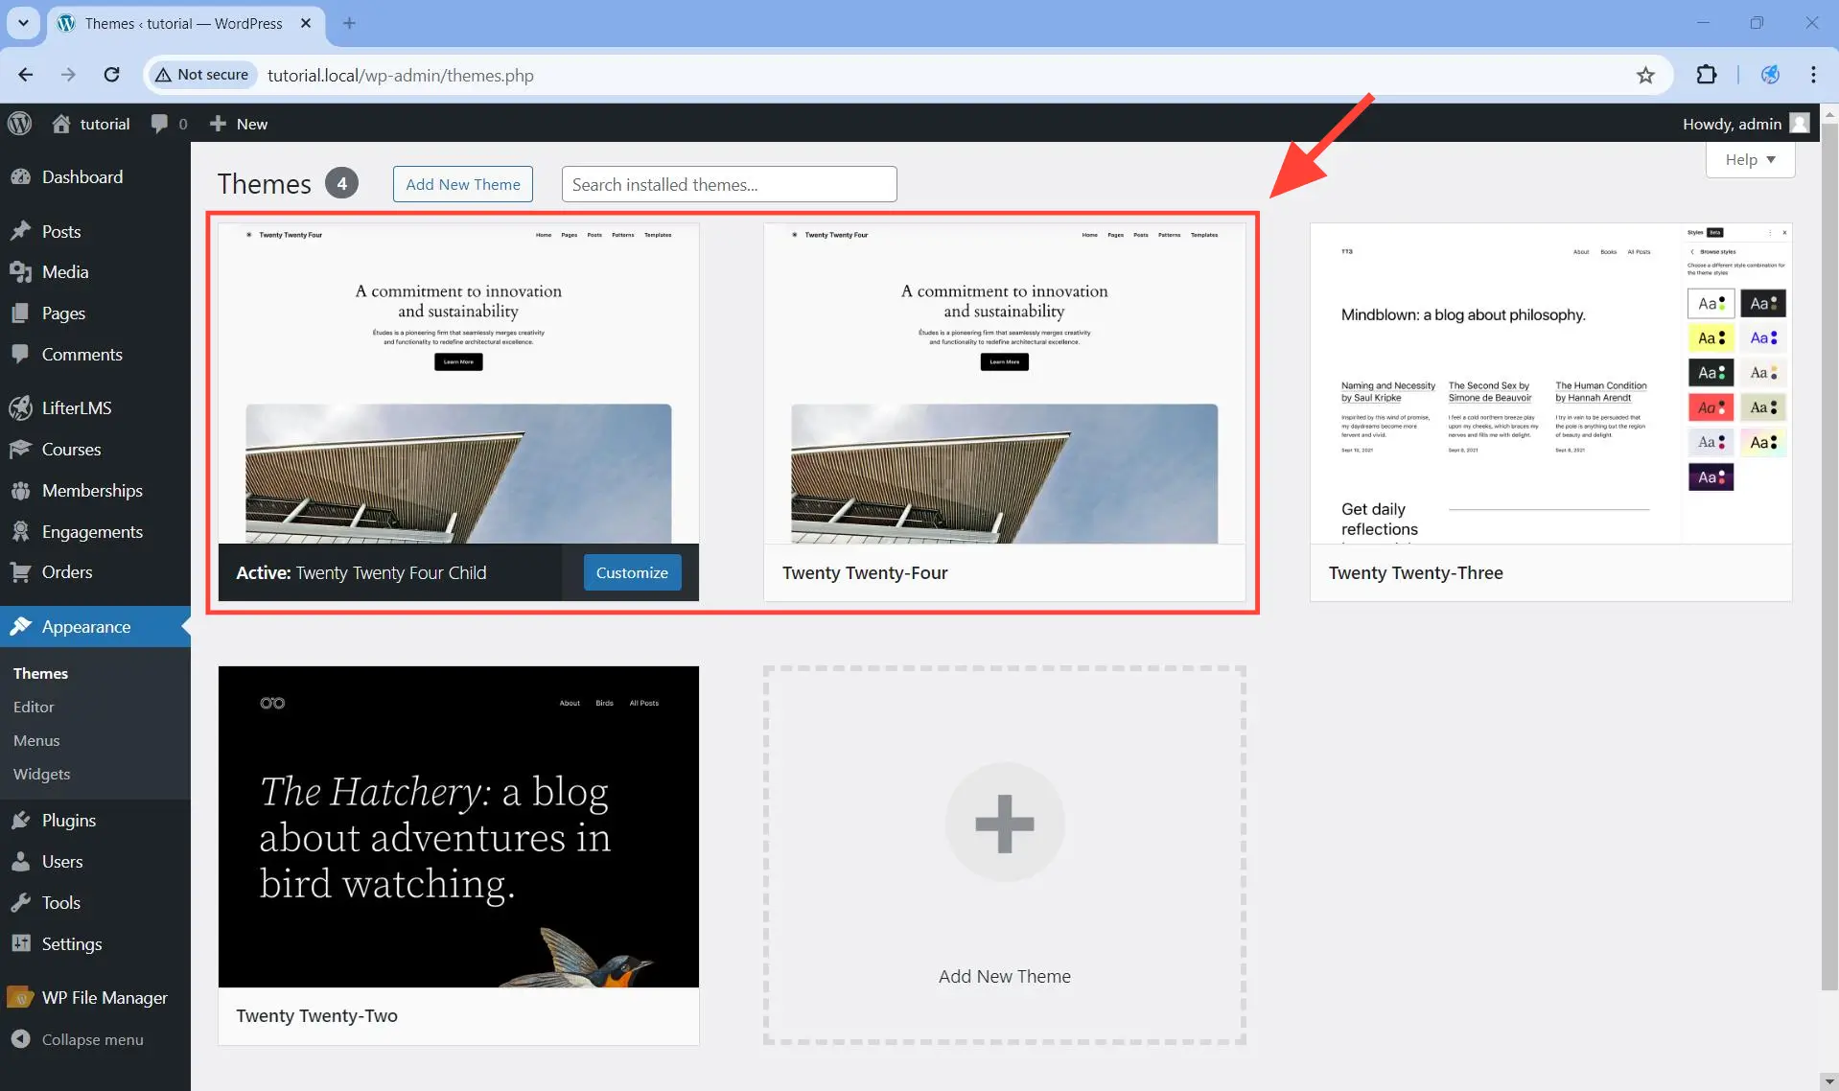Click the Add New Theme button
The width and height of the screenshot is (1839, 1091).
(463, 184)
